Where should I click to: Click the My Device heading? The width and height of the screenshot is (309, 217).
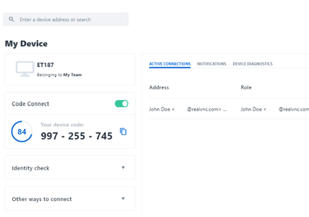[26, 44]
